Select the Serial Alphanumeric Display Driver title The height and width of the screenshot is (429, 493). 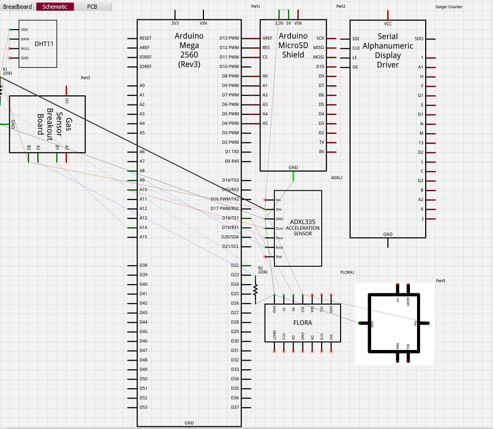(387, 51)
